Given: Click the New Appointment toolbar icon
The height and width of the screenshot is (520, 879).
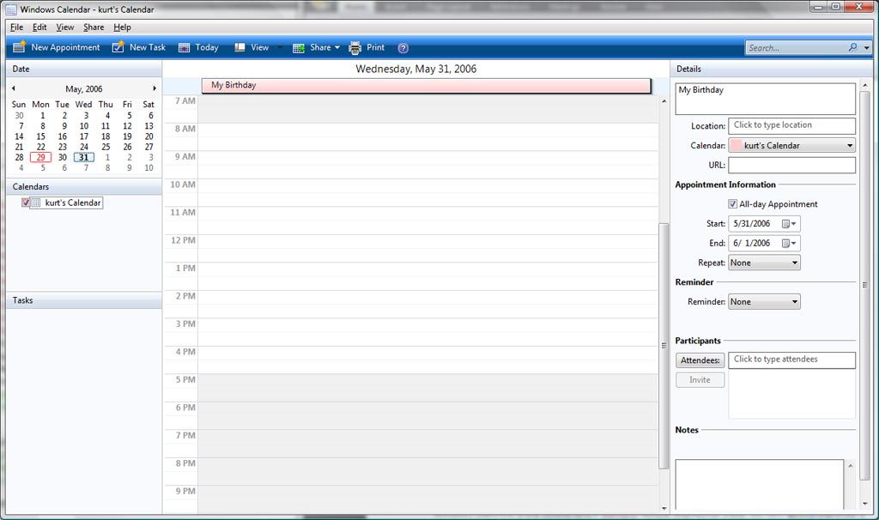Looking at the screenshot, I should point(19,47).
